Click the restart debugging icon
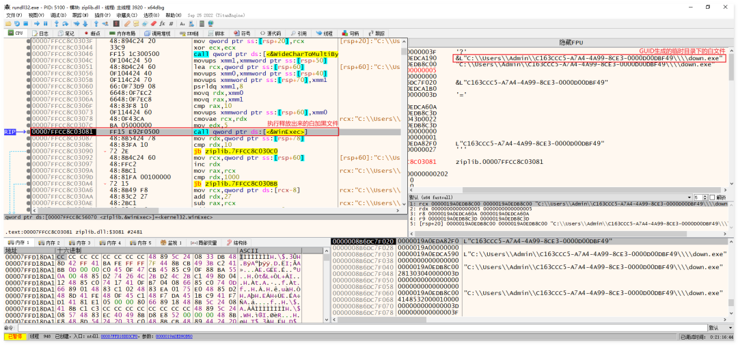The height and width of the screenshot is (345, 738). tap(17, 23)
